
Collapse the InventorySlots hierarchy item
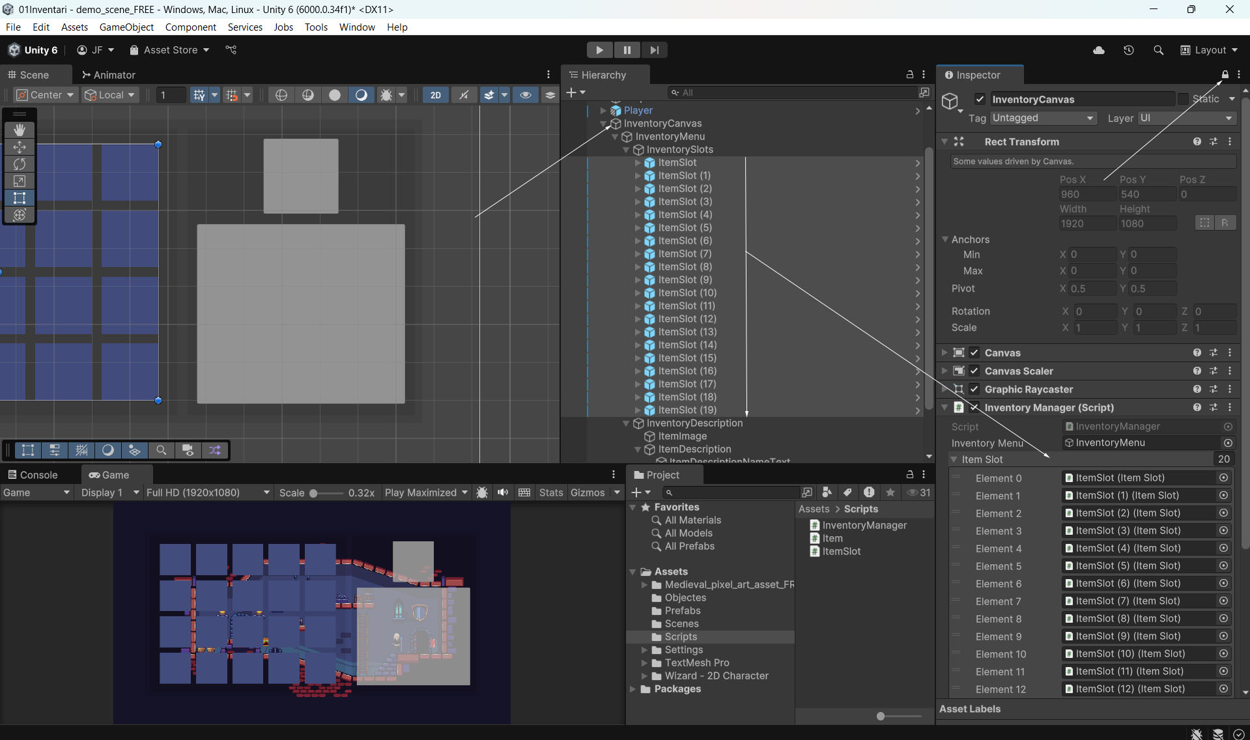[x=627, y=150]
